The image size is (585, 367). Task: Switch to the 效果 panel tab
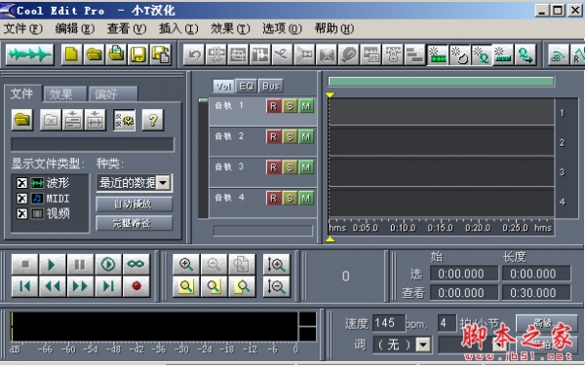click(64, 94)
